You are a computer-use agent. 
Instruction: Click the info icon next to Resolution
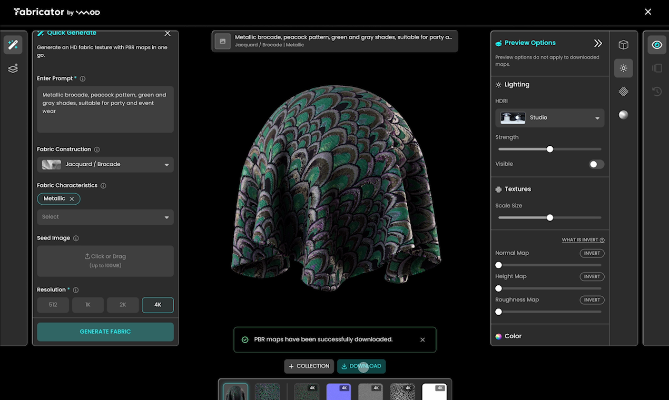pyautogui.click(x=76, y=290)
